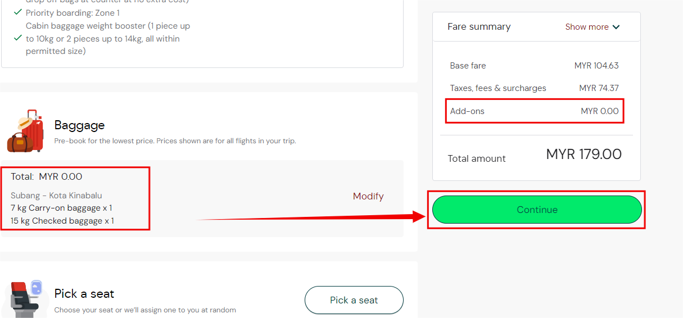This screenshot has width=683, height=318.
Task: Select the Add-ons MYR 0.00 row
Action: (534, 111)
